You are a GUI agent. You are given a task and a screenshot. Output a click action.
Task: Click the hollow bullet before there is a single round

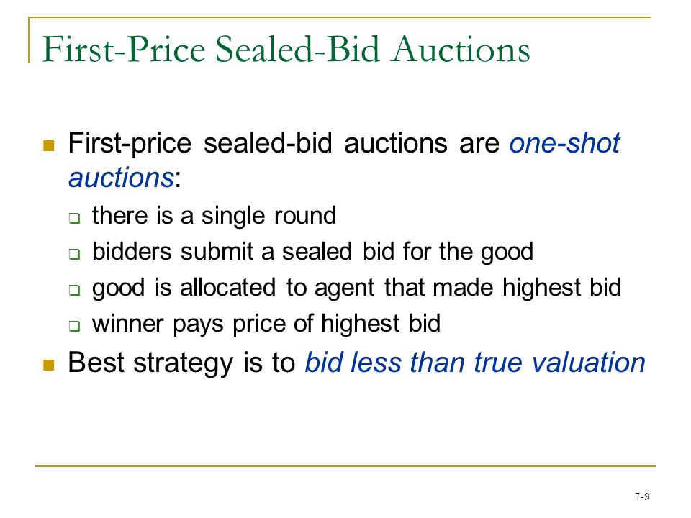[x=74, y=218]
